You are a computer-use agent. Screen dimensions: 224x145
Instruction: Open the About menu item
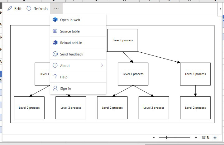click(x=78, y=65)
